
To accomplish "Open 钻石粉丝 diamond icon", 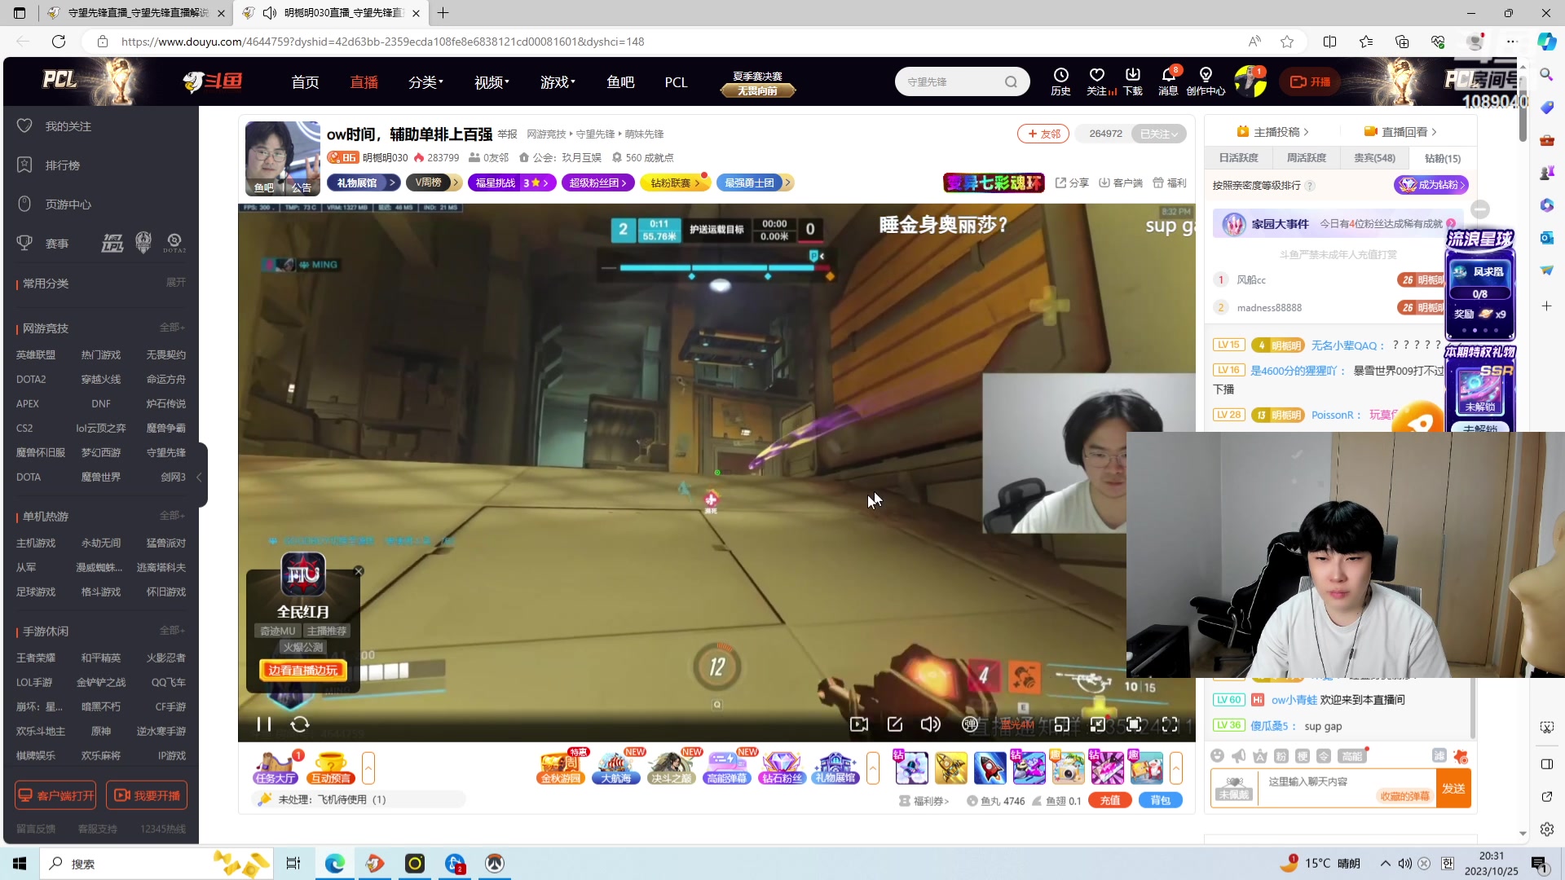I will pyautogui.click(x=782, y=768).
